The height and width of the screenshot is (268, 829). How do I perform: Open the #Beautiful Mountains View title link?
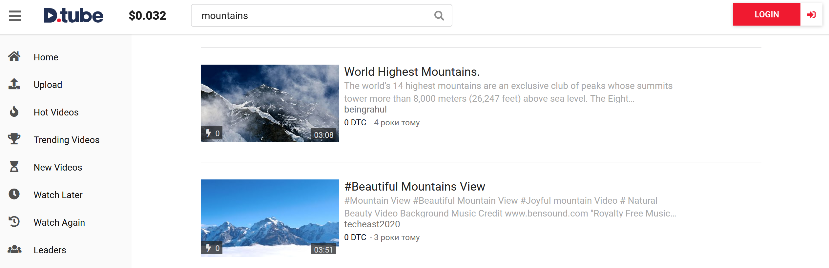[414, 187]
